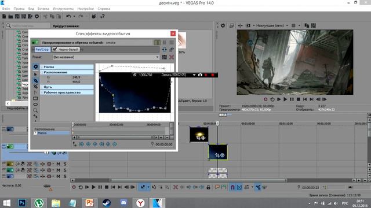Expand the Путь section
The width and height of the screenshot is (371, 208).
42,87
